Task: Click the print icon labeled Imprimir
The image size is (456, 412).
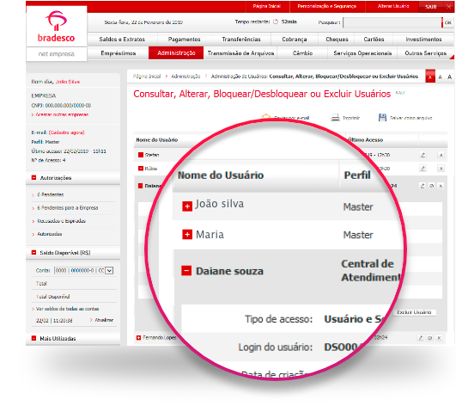Action: pos(335,118)
